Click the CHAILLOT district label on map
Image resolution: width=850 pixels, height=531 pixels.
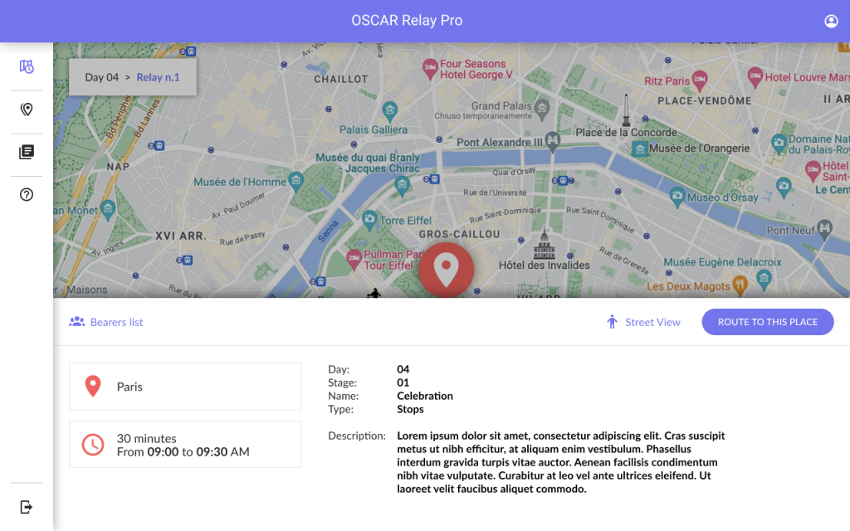pos(341,79)
